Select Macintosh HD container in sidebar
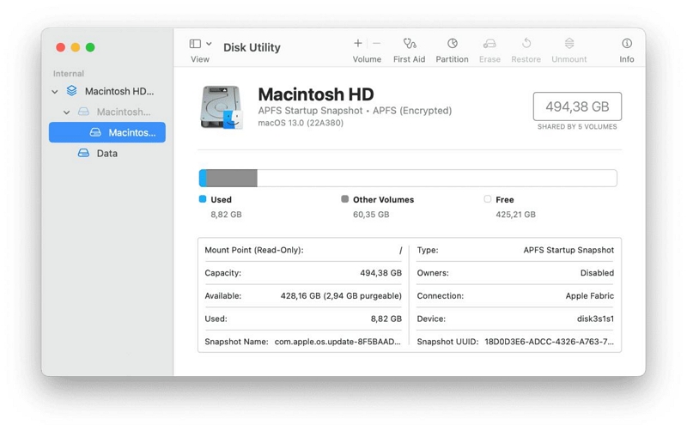Viewport: 687px width, 431px height. point(106,91)
